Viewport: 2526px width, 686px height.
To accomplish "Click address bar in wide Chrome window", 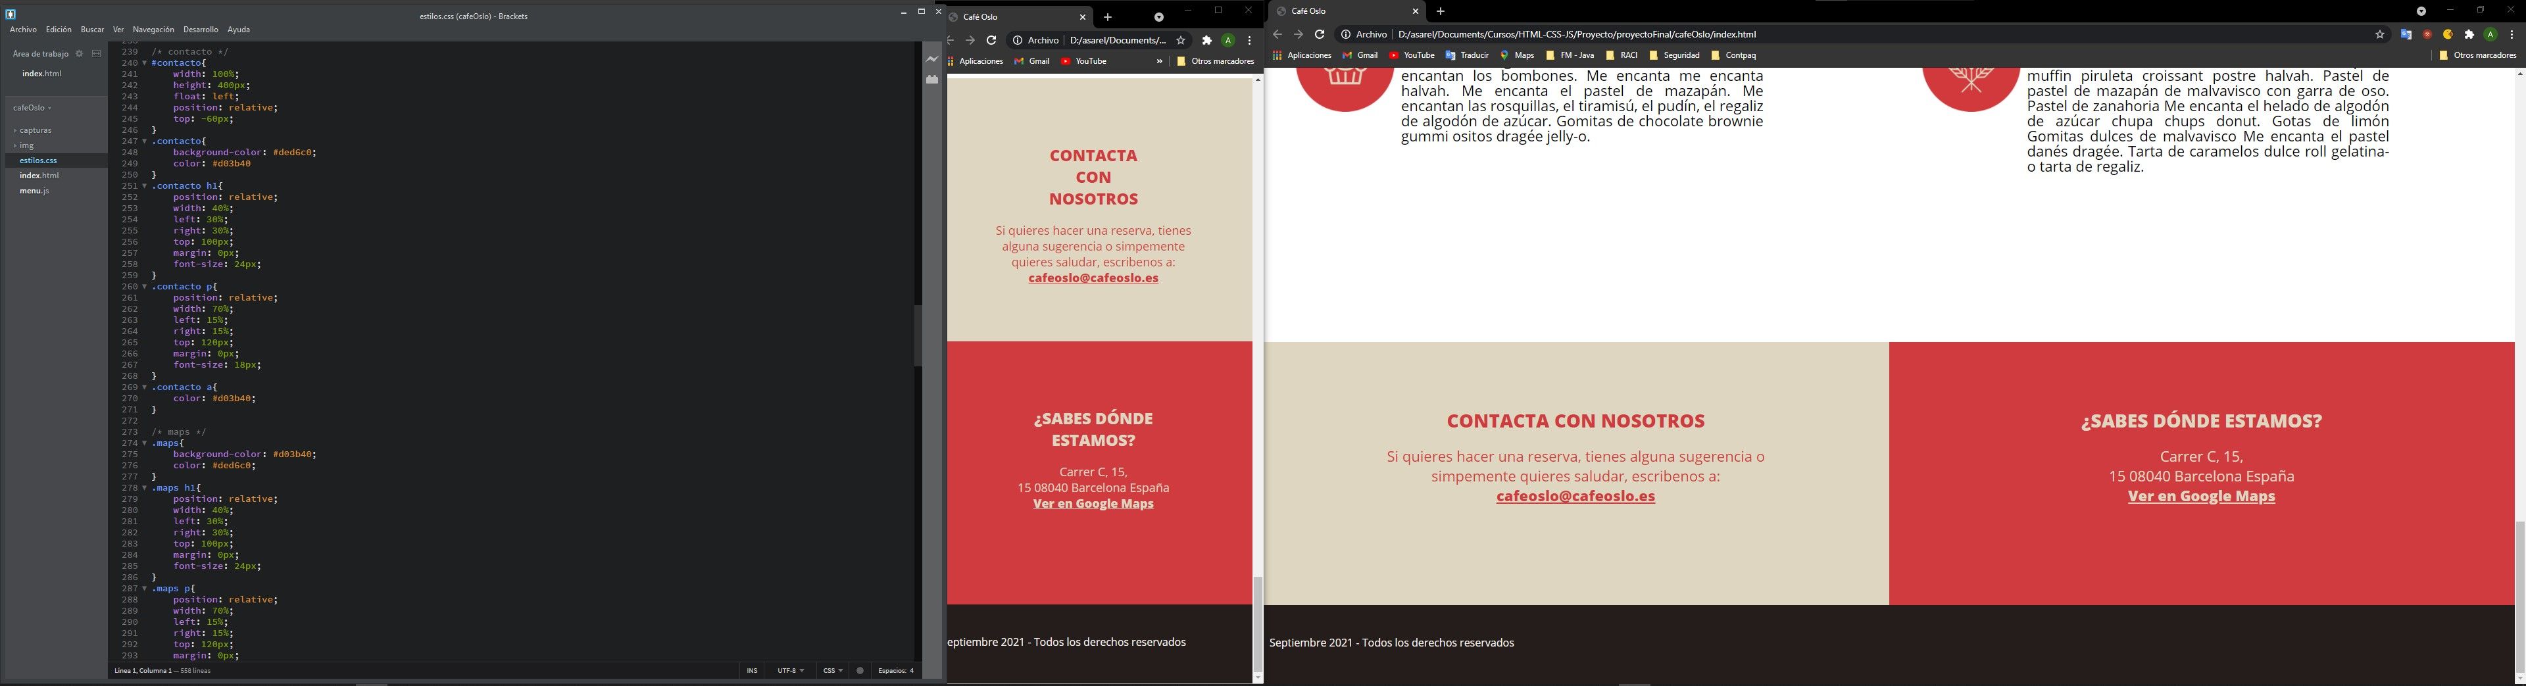I will point(1863,34).
